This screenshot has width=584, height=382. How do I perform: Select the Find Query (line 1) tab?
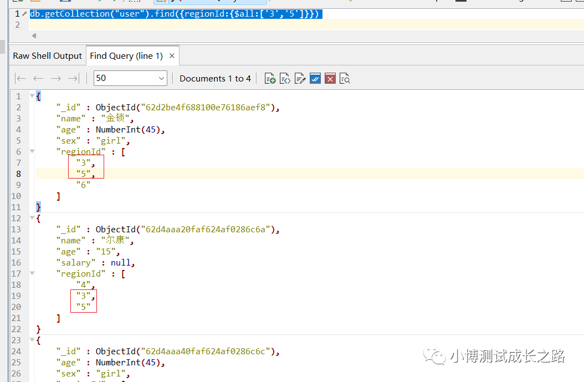(126, 56)
